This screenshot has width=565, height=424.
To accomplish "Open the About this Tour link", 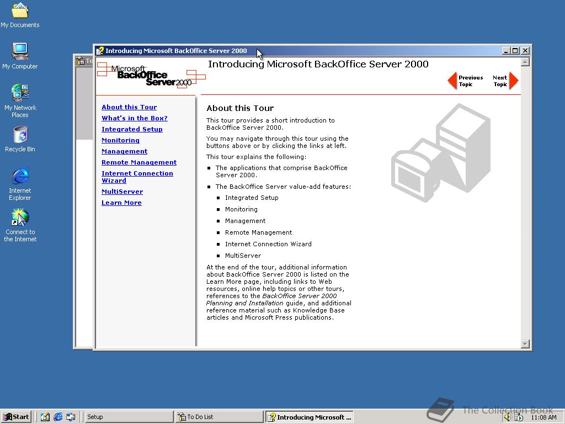I will (129, 107).
